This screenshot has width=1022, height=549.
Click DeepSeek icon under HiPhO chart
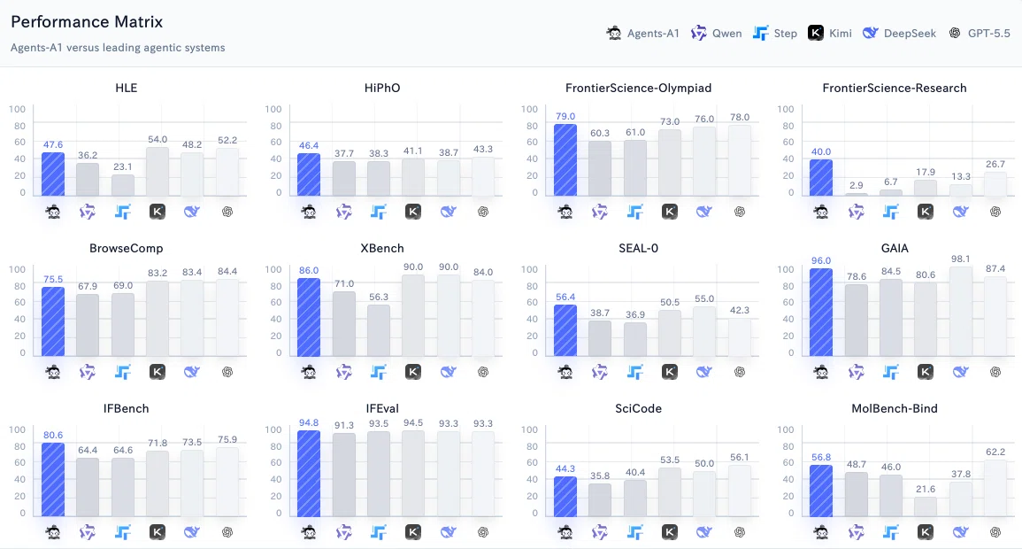[x=448, y=212]
